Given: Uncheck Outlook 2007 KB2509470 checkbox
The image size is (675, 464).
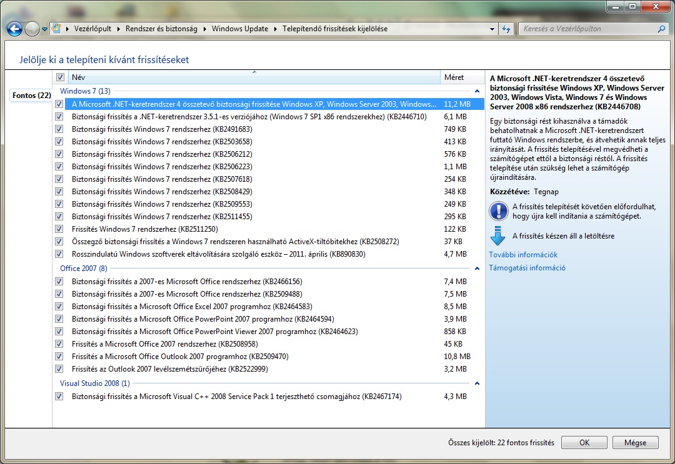Looking at the screenshot, I should point(59,356).
